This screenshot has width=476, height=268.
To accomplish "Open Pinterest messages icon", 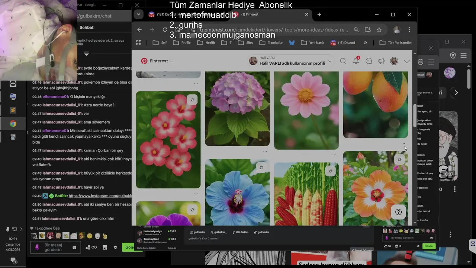I will [369, 61].
